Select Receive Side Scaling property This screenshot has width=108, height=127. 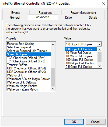click(21, 44)
